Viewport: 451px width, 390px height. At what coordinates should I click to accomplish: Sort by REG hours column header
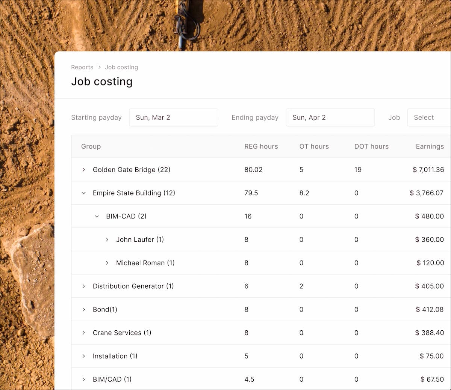(x=261, y=146)
